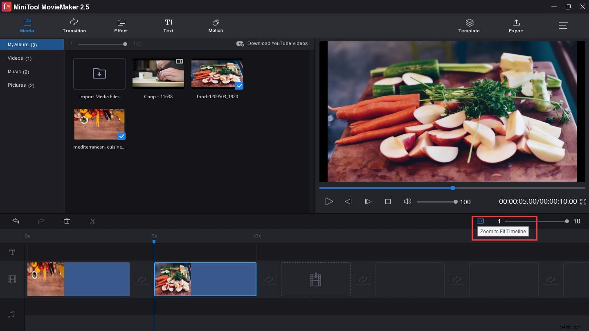Screen dimensions: 589x331
Task: Open the hamburger menu at top right
Action: 563,25
